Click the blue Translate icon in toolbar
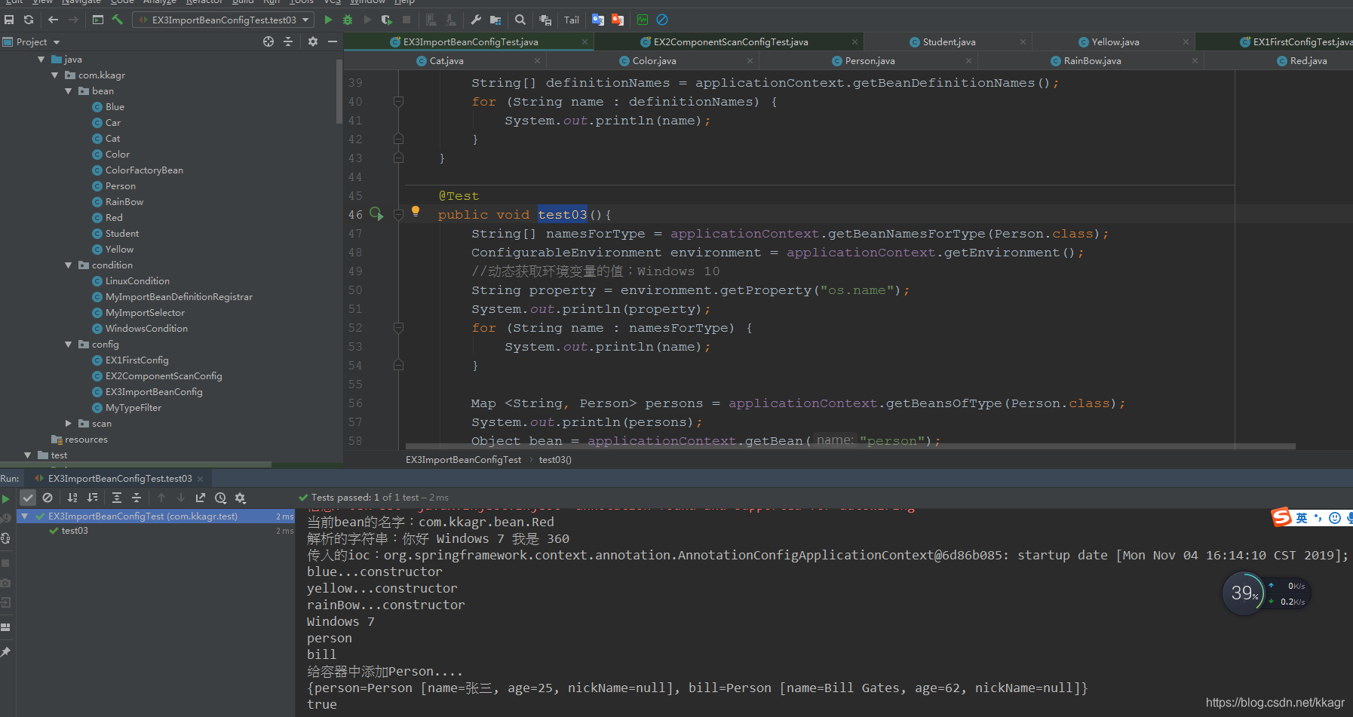 pyautogui.click(x=598, y=20)
